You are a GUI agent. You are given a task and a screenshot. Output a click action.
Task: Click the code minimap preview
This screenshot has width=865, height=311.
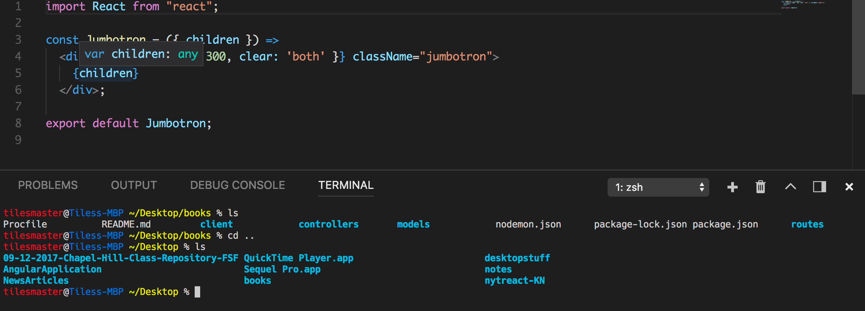coord(803,5)
